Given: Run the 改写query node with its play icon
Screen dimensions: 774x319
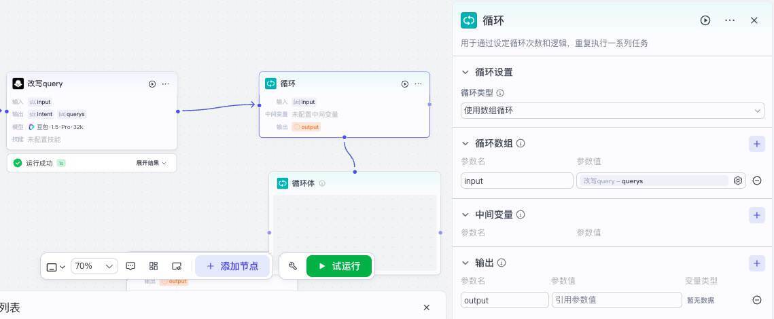Looking at the screenshot, I should tap(152, 83).
